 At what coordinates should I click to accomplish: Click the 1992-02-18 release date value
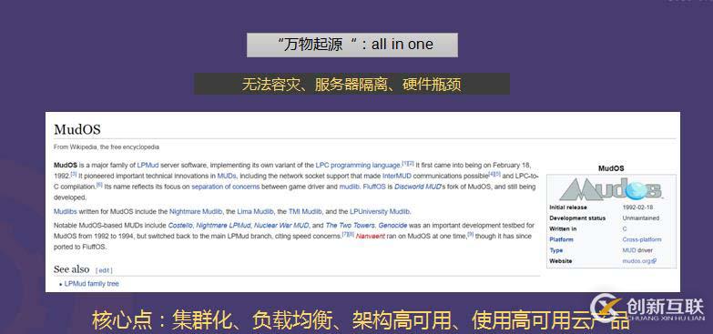click(638, 207)
